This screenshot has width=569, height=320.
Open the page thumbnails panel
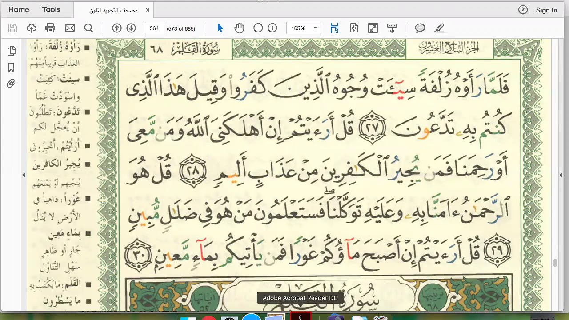tap(12, 52)
